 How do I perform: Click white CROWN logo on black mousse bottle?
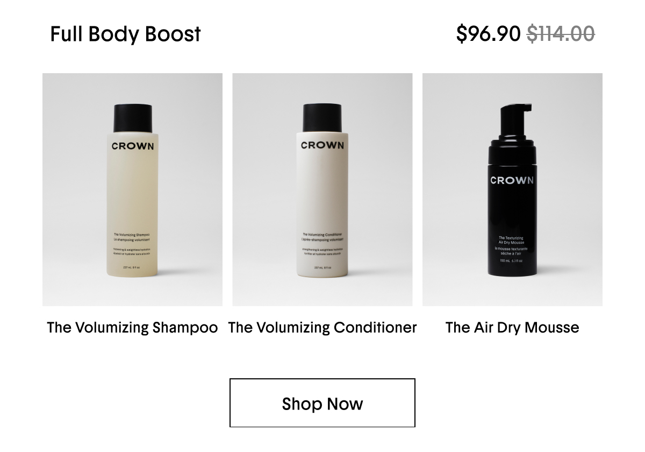(x=512, y=180)
